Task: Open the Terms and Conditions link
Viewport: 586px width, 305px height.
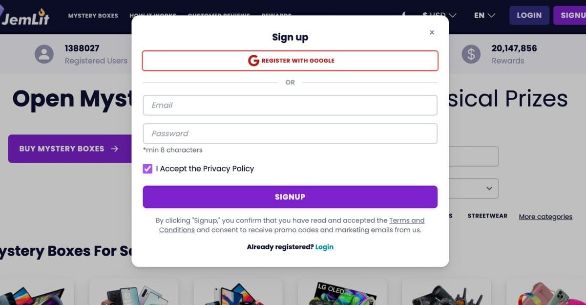Action: pyautogui.click(x=407, y=220)
